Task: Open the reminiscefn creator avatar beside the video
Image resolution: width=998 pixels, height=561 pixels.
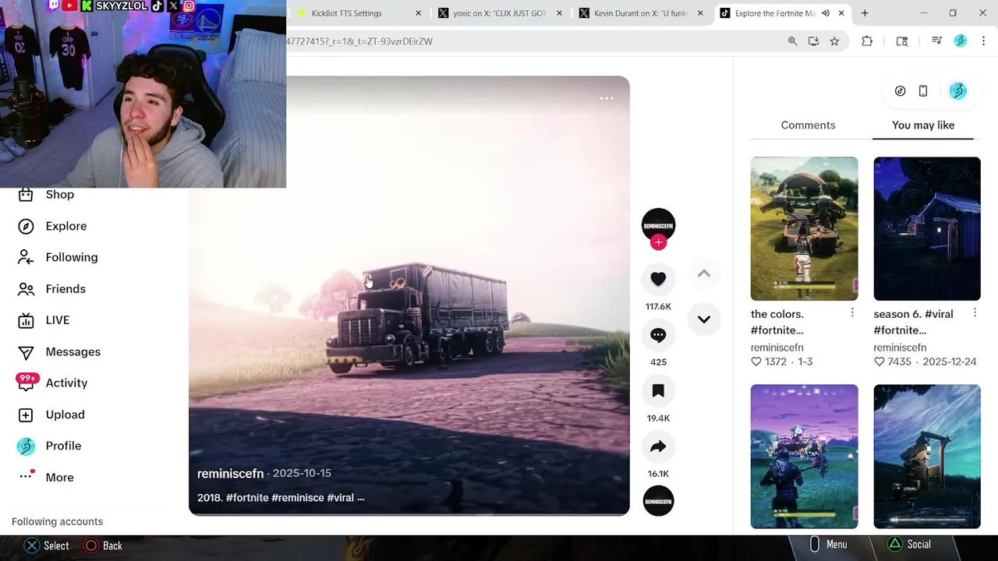Action: [x=658, y=225]
